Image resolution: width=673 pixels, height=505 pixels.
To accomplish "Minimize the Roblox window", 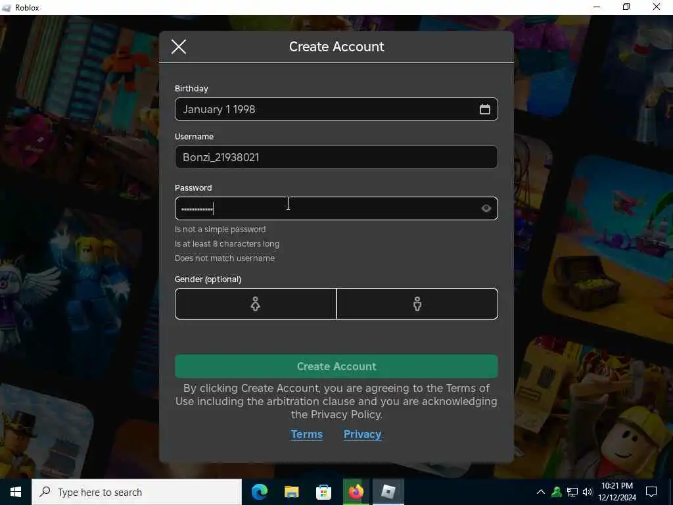I will pos(597,7).
